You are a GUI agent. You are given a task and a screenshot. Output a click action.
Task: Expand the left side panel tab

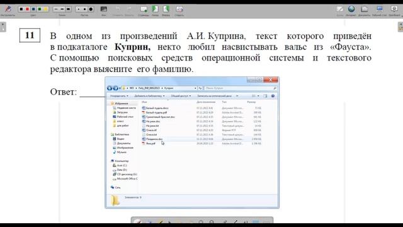pyautogui.click(x=3, y=26)
